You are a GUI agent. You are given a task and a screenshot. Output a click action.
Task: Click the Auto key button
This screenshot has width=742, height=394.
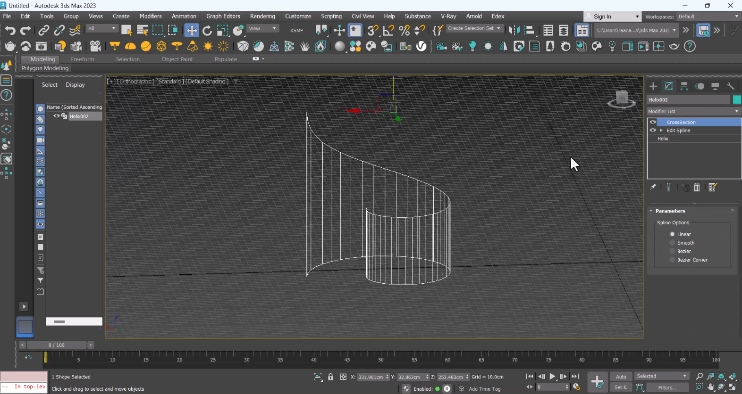point(621,377)
